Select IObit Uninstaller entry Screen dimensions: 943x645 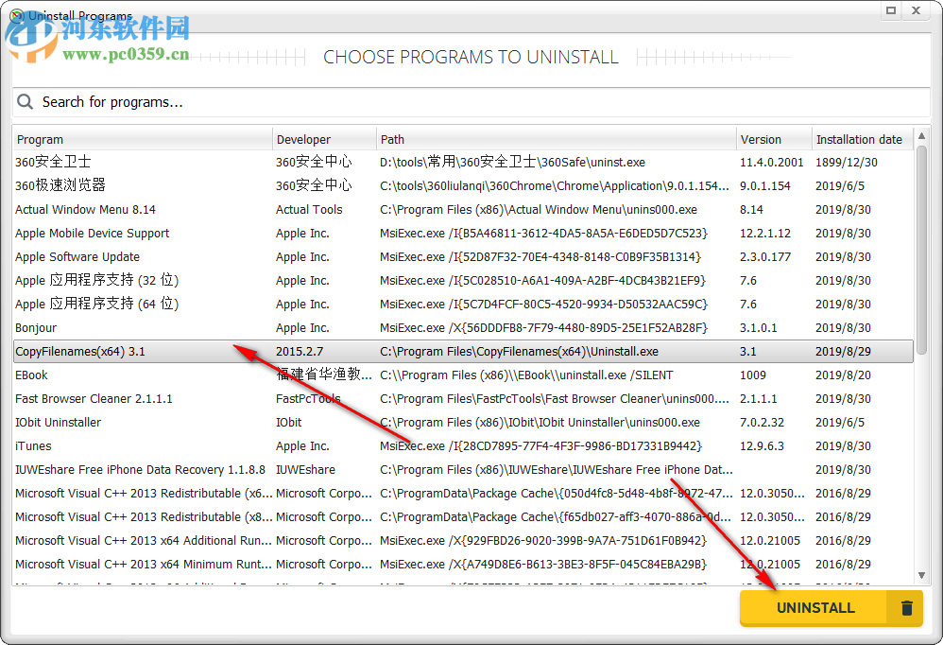463,423
